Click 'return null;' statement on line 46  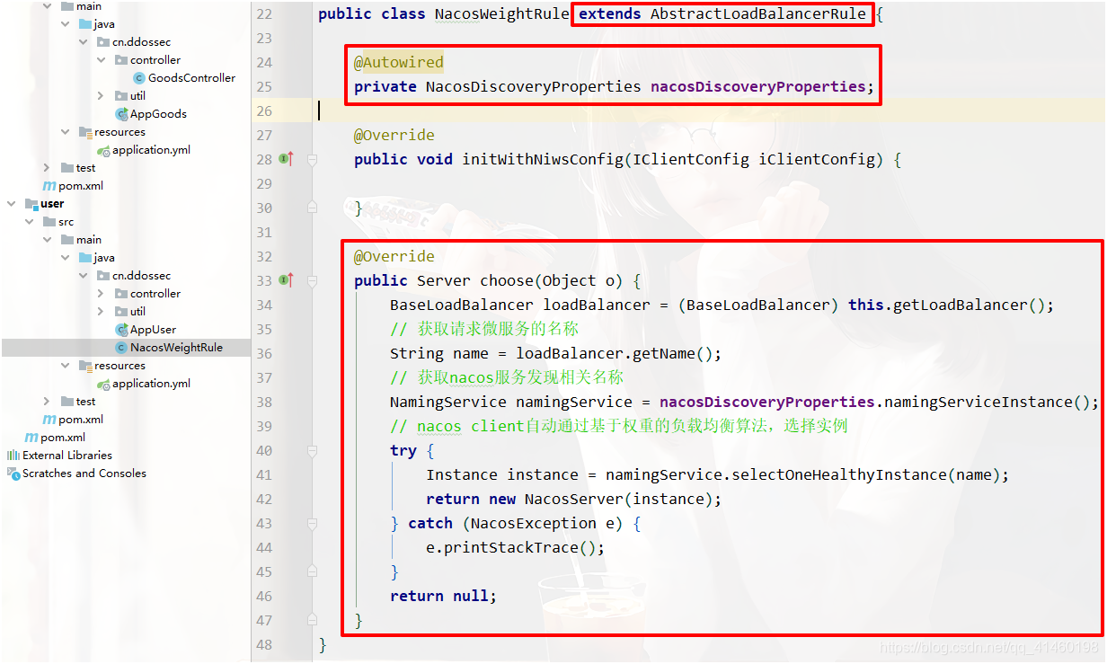point(444,596)
